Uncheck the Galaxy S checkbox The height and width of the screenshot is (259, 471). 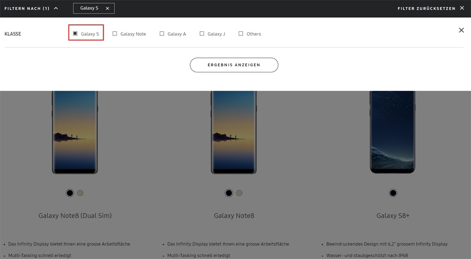(x=75, y=34)
